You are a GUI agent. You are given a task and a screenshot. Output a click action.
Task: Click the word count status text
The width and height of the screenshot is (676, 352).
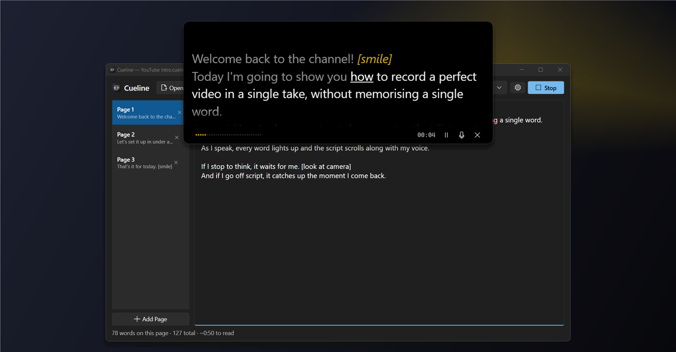(x=173, y=333)
